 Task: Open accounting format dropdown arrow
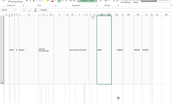tap(103, 1)
